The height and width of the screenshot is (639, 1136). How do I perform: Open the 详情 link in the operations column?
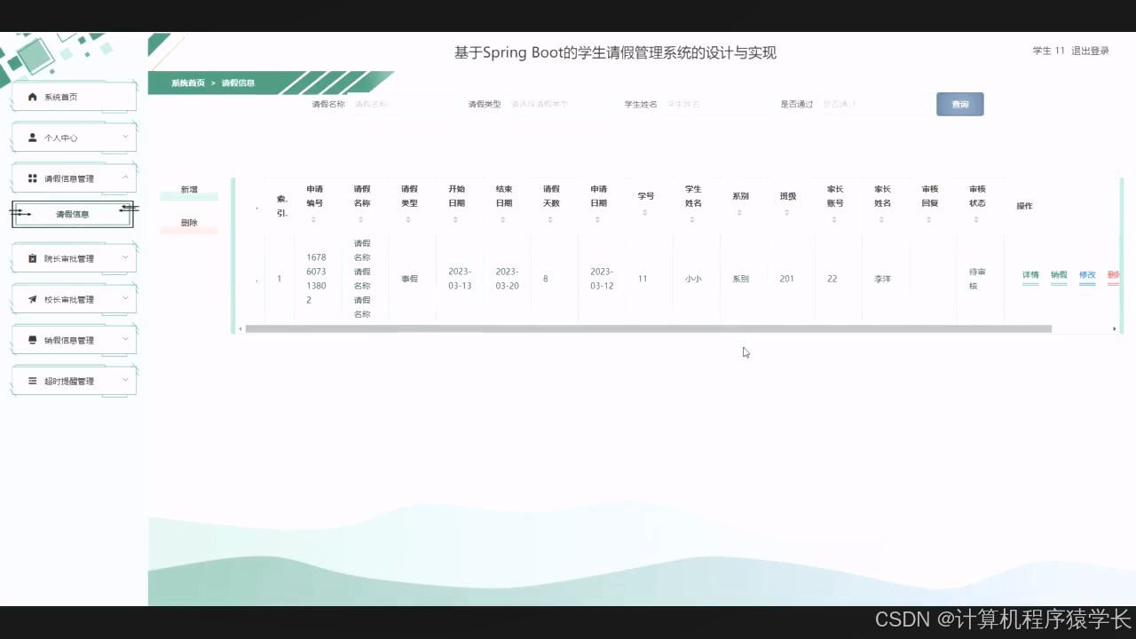tap(1029, 275)
